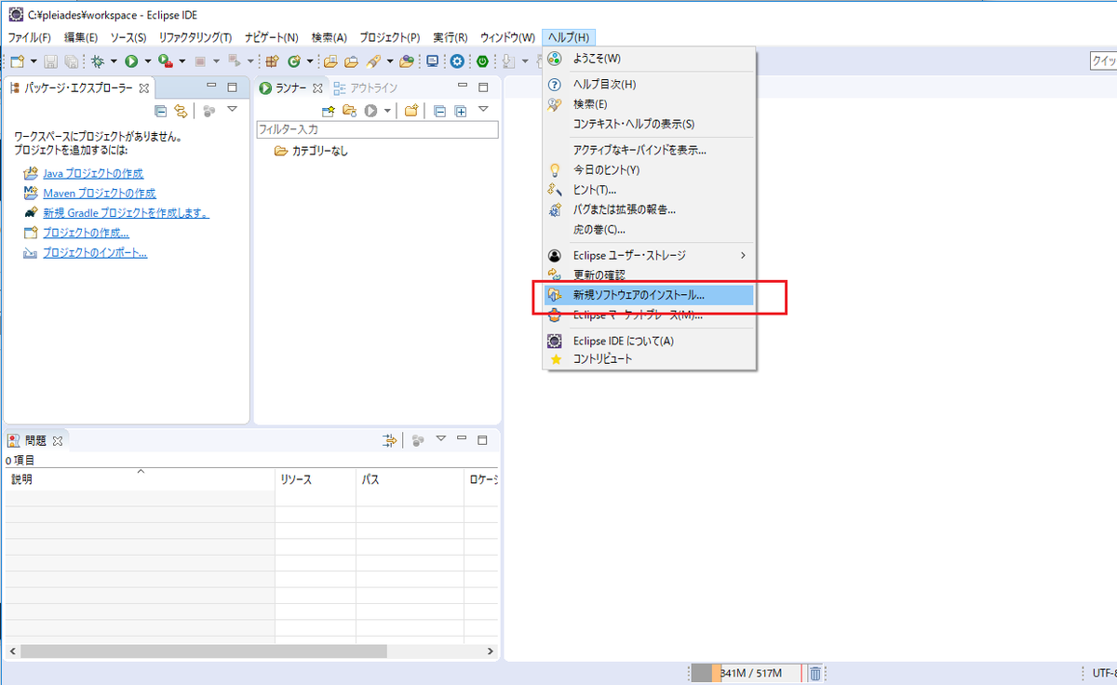Open dropdown next to Runner launch button
Viewport: 1117px width, 685px height.
pos(387,111)
